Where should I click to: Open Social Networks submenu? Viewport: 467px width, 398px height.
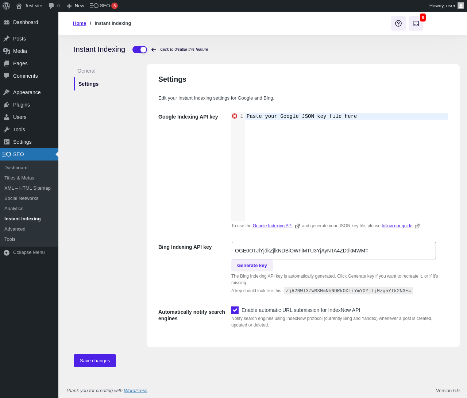point(29,198)
